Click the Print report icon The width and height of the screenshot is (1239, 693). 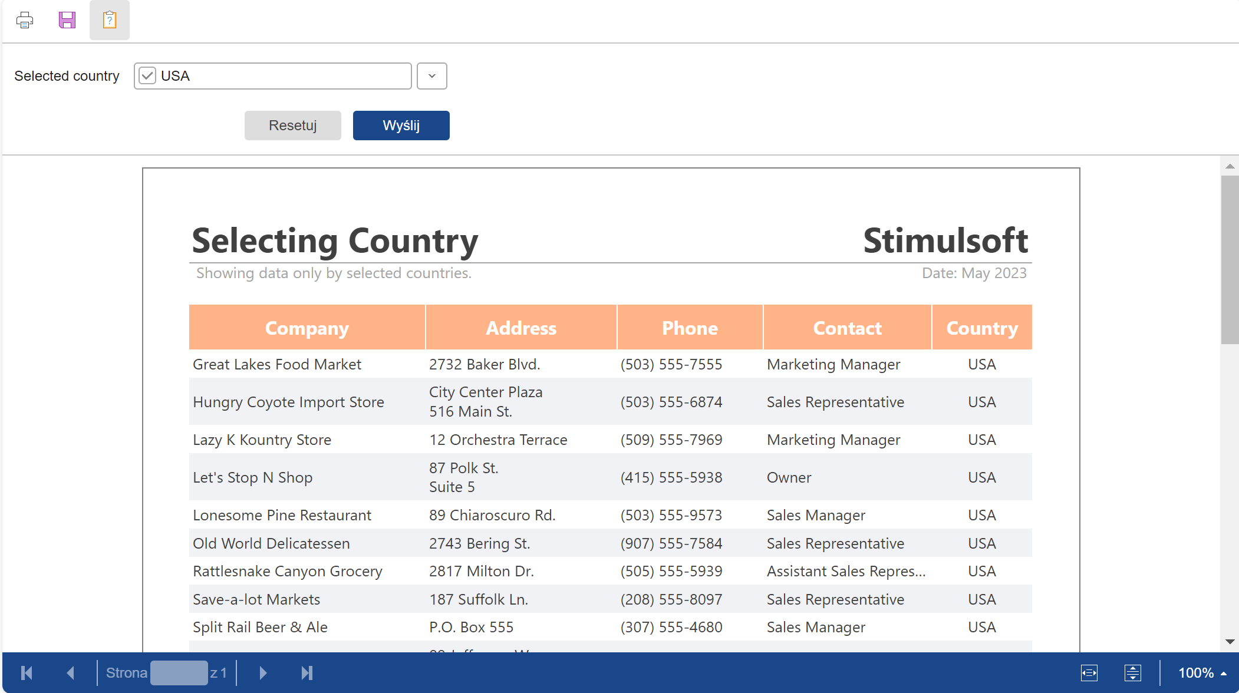(x=25, y=20)
